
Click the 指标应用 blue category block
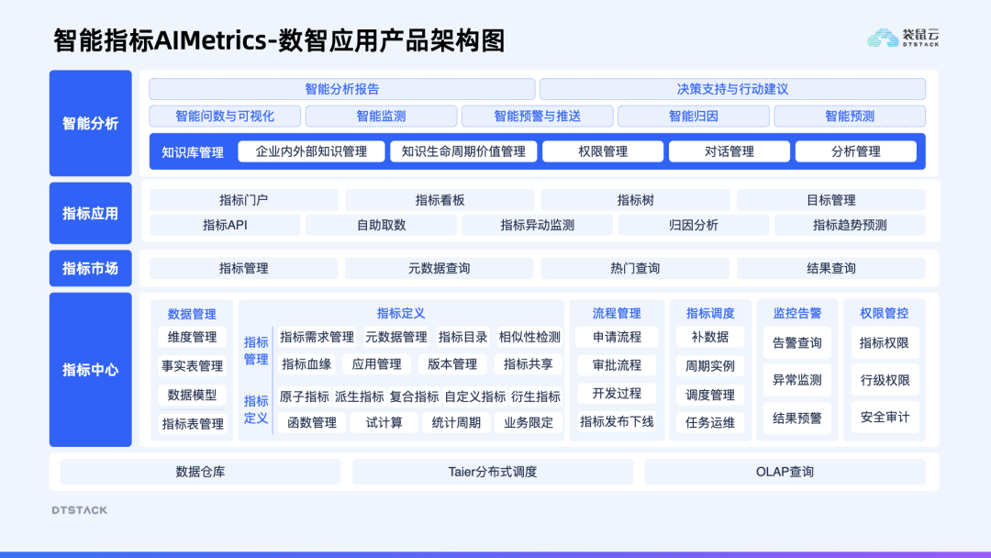pos(90,213)
